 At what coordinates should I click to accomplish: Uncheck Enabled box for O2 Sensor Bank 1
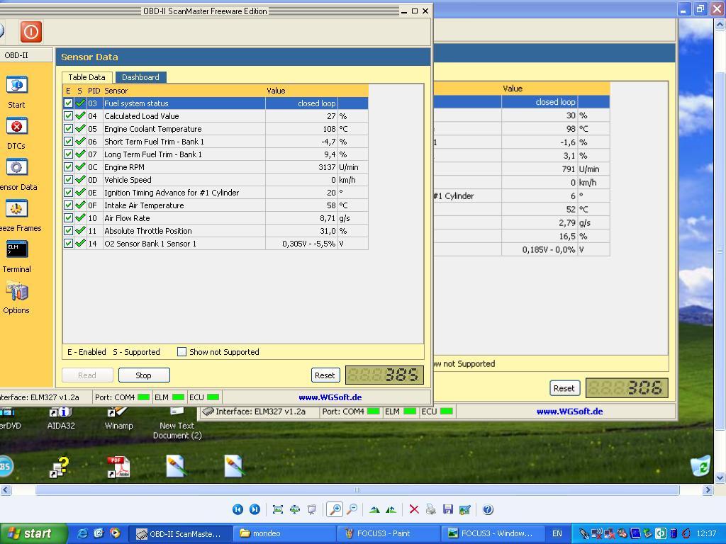68,244
